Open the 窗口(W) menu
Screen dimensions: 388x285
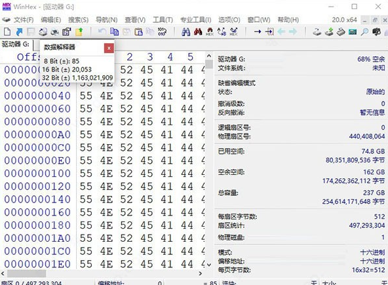(x=259, y=20)
